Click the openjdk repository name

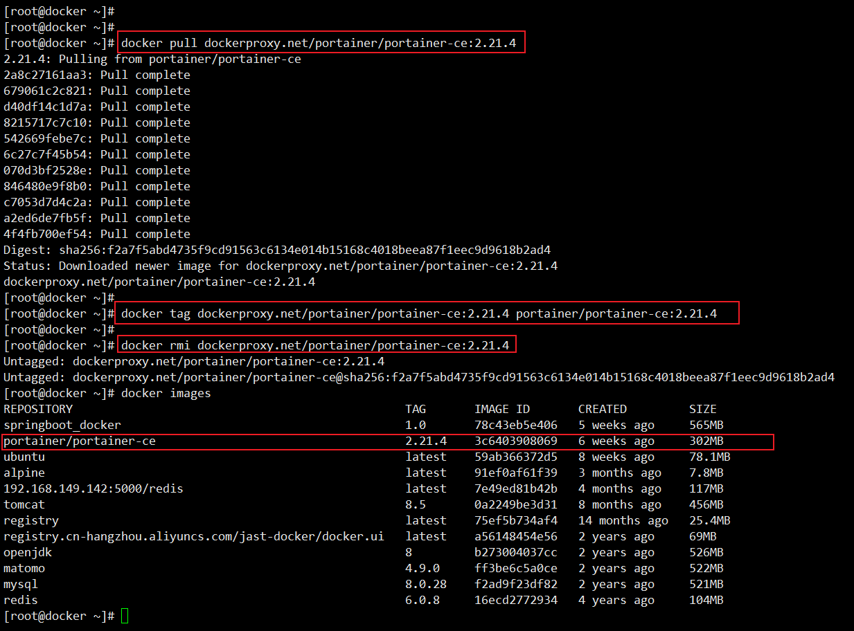(x=28, y=552)
